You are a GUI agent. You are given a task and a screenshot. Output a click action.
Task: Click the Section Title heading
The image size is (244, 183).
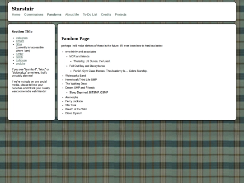[22, 32]
